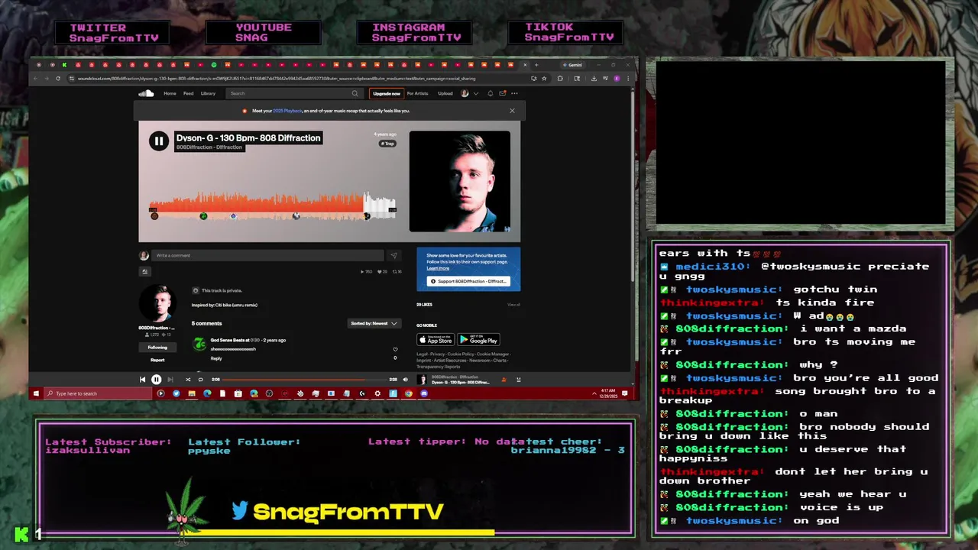Open the next-up queue icon

point(518,379)
